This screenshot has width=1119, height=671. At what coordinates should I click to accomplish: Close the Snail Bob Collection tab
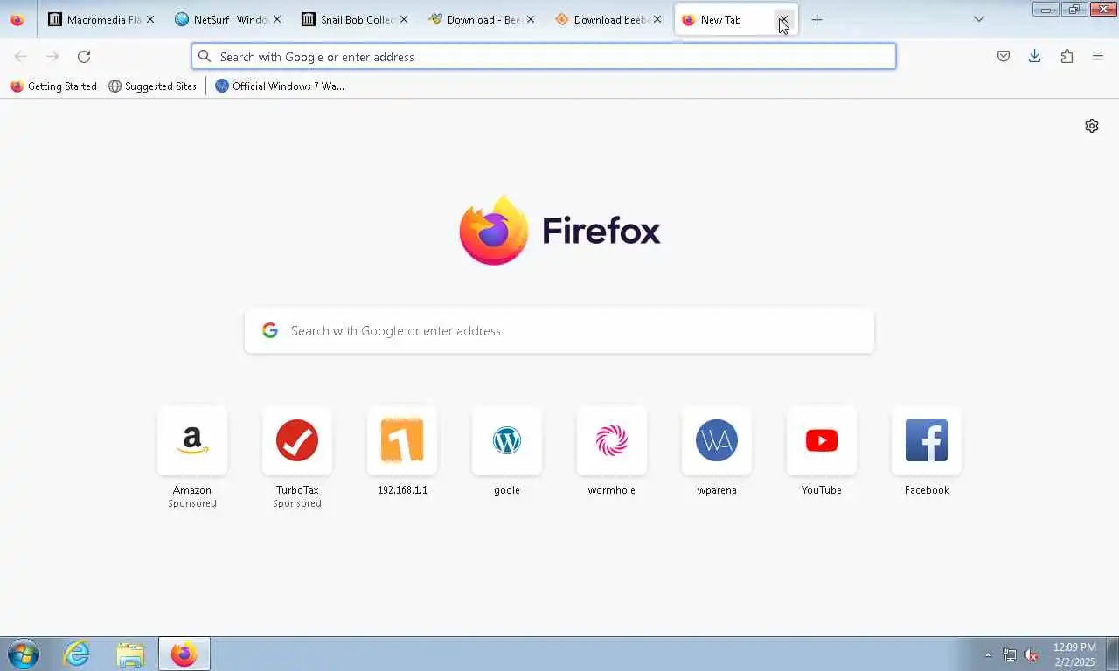[x=404, y=19]
